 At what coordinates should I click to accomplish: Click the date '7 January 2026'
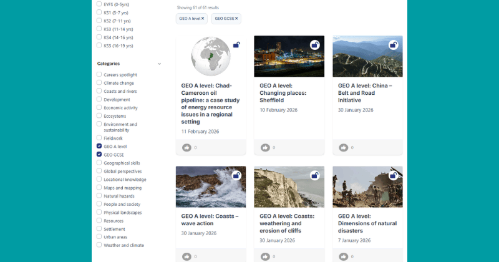[x=354, y=240]
